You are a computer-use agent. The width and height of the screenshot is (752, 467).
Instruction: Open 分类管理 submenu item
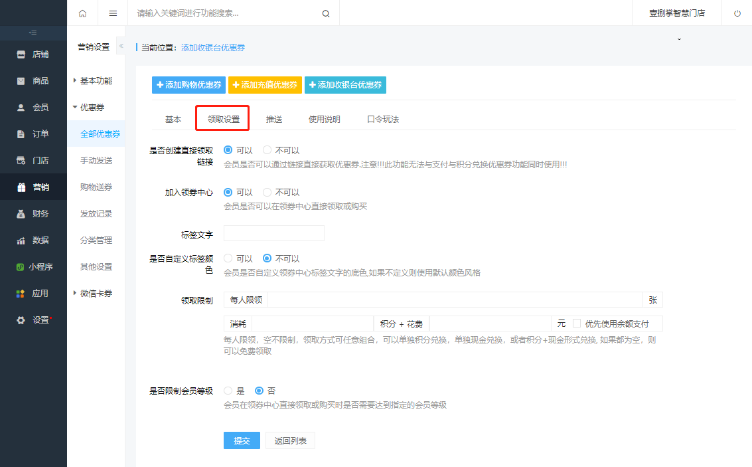96,240
